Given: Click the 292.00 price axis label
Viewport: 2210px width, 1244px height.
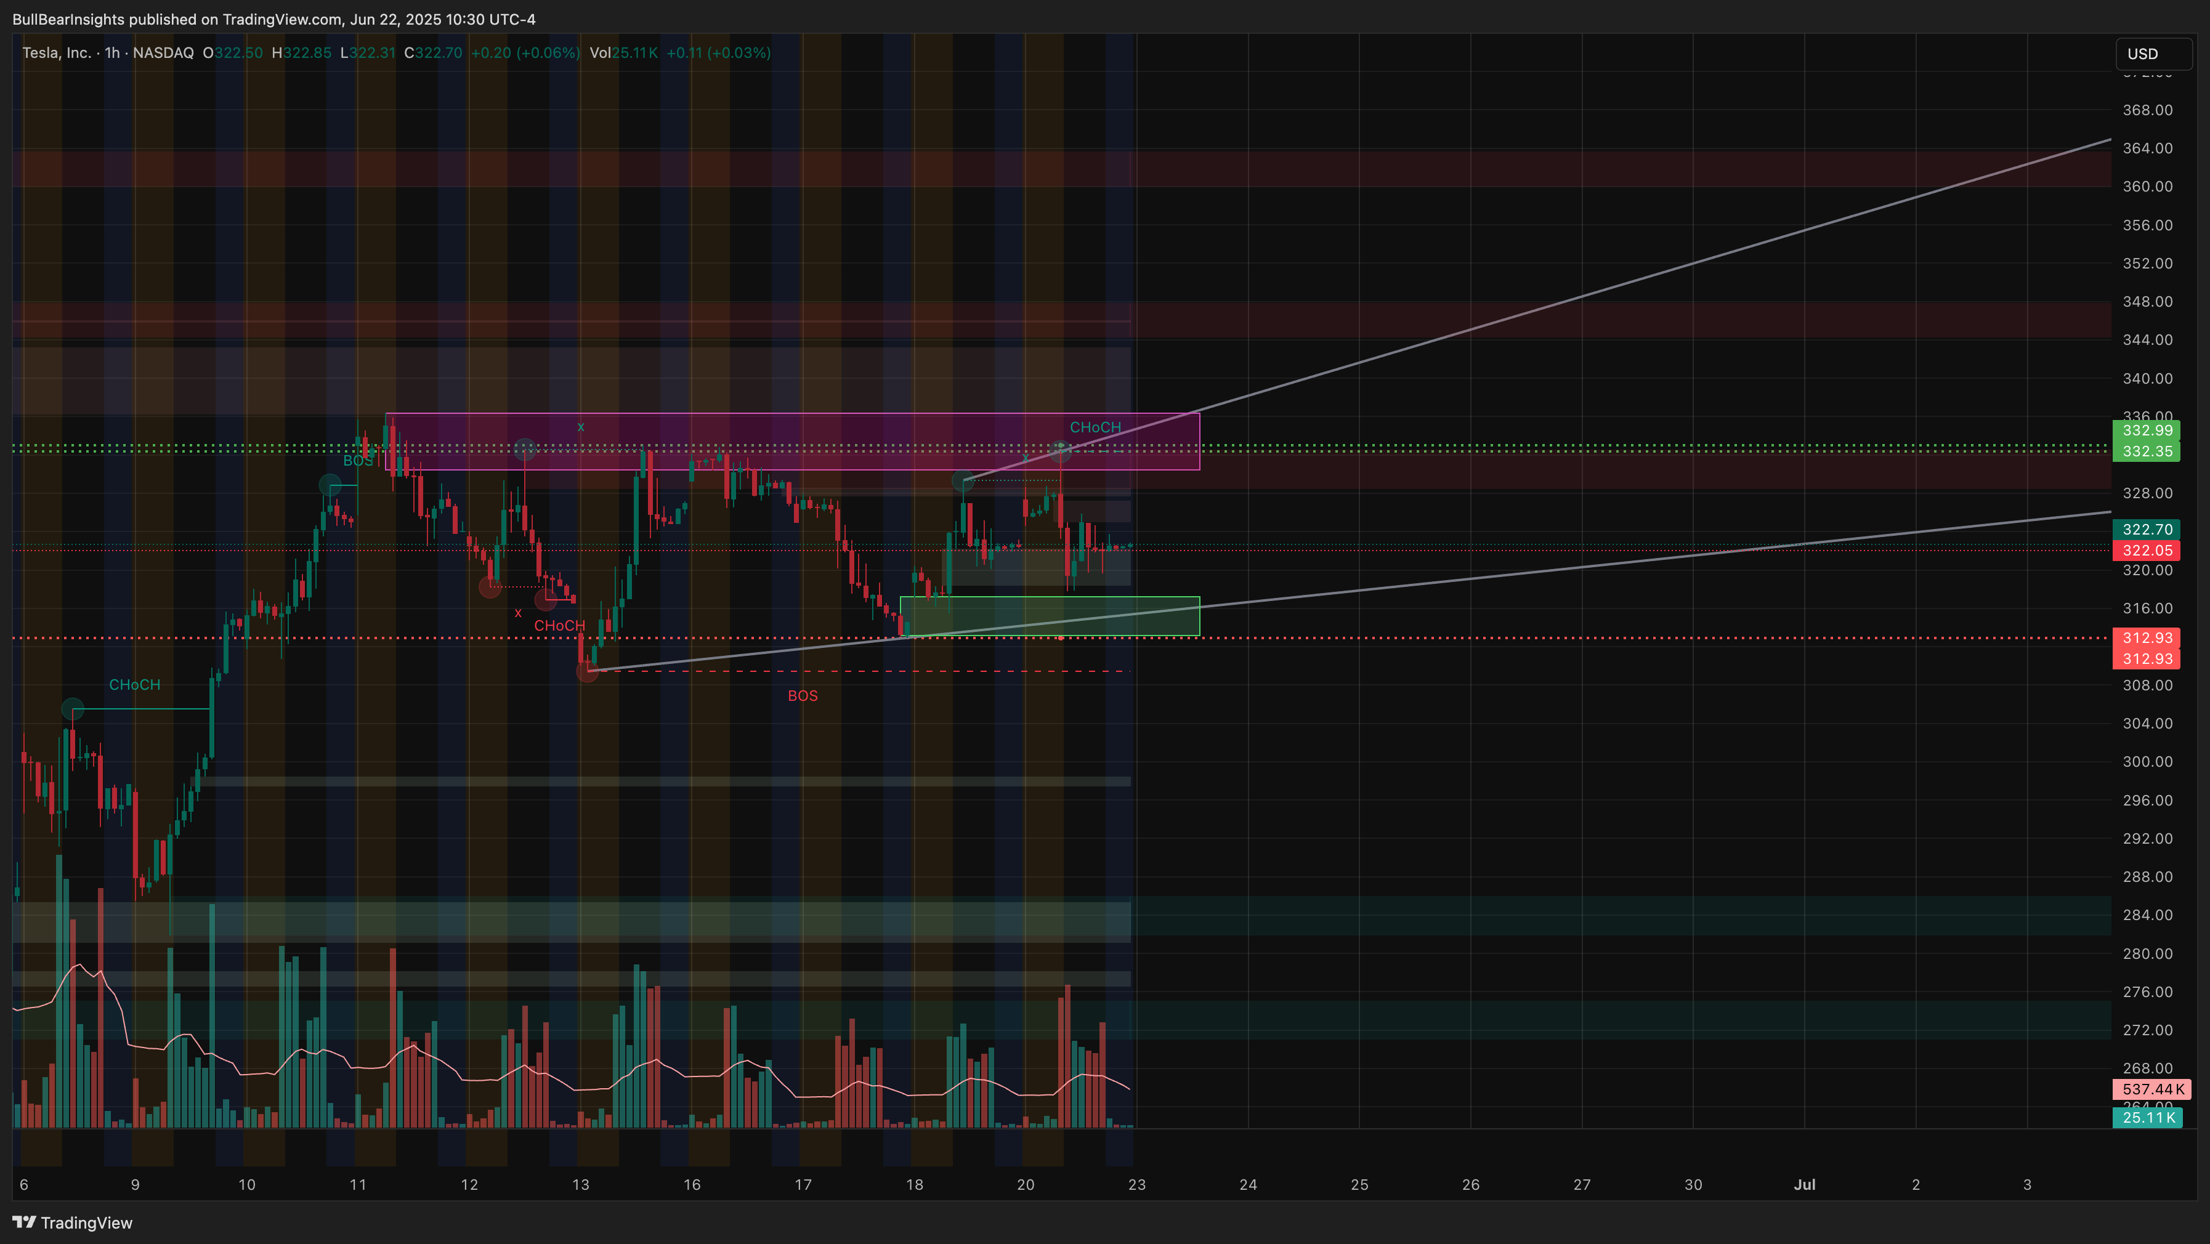Looking at the screenshot, I should click(2148, 838).
